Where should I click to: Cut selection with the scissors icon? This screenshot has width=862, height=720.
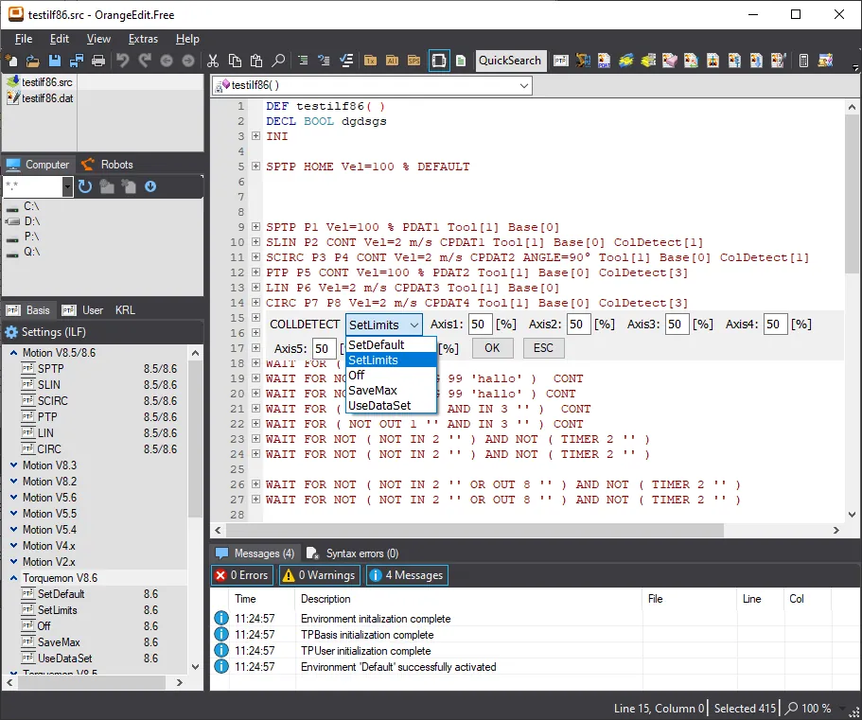pyautogui.click(x=213, y=61)
